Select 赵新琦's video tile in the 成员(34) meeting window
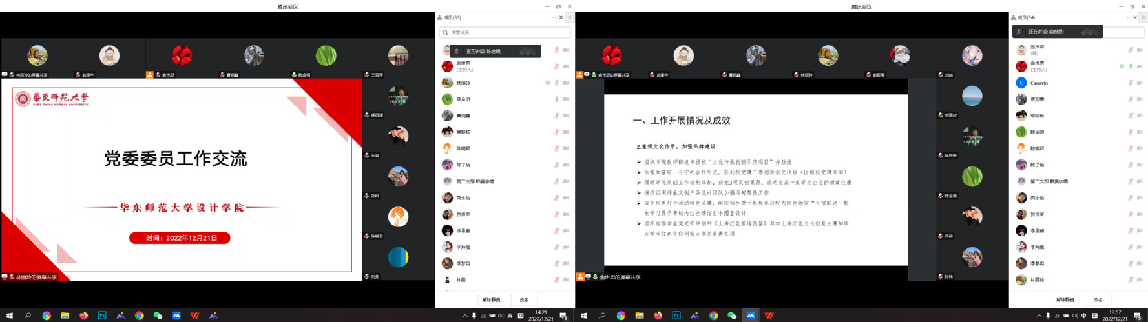1148x322 pixels. point(900,59)
